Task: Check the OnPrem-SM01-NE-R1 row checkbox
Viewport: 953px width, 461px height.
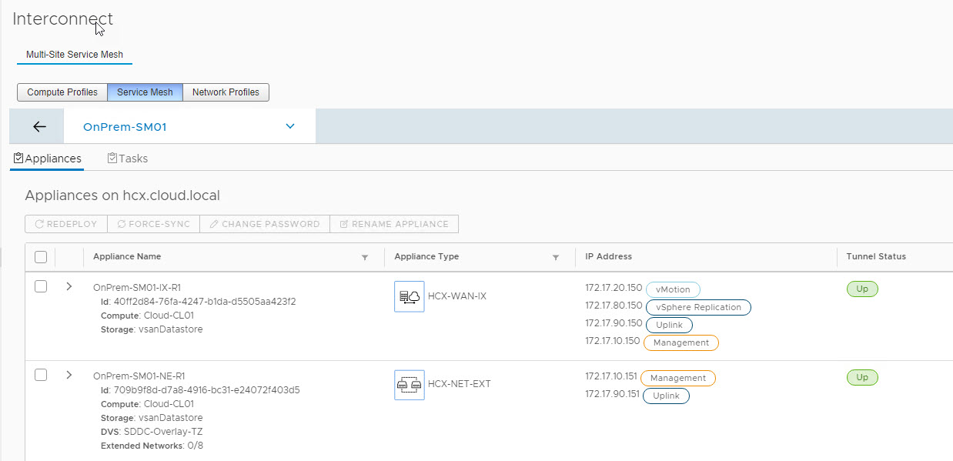Action: [42, 375]
